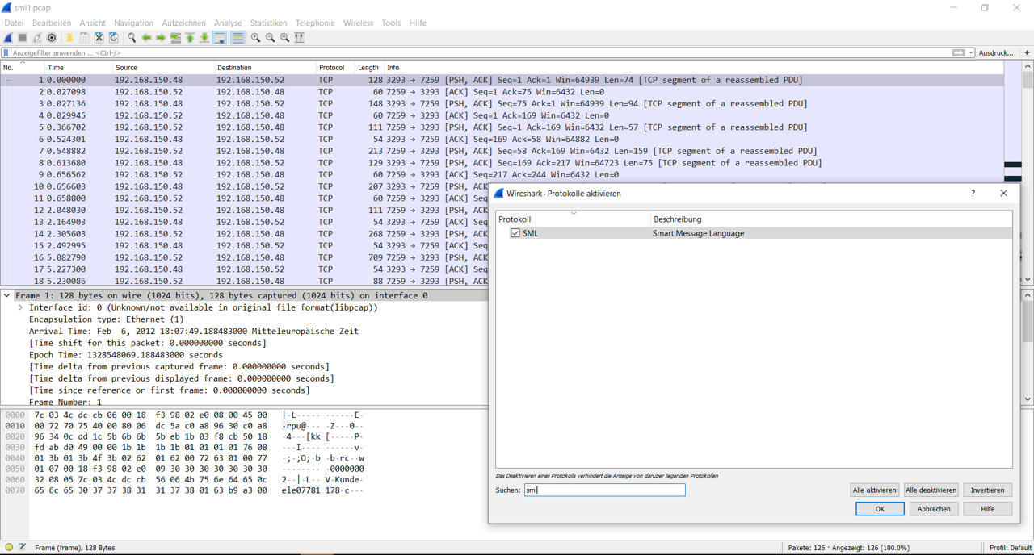Go to next packet with right arrow
Image resolution: width=1034 pixels, height=555 pixels.
point(161,38)
